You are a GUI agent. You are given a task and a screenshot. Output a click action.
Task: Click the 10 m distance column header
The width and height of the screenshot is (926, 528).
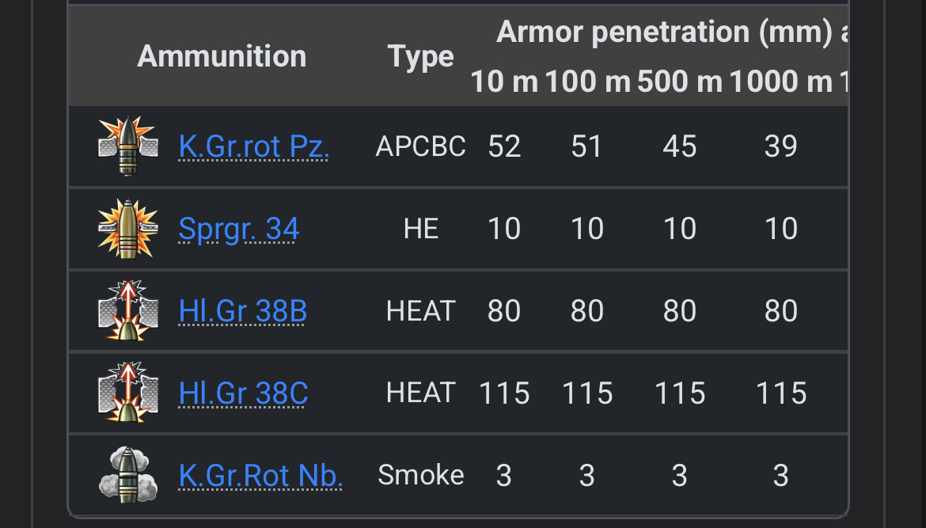504,82
